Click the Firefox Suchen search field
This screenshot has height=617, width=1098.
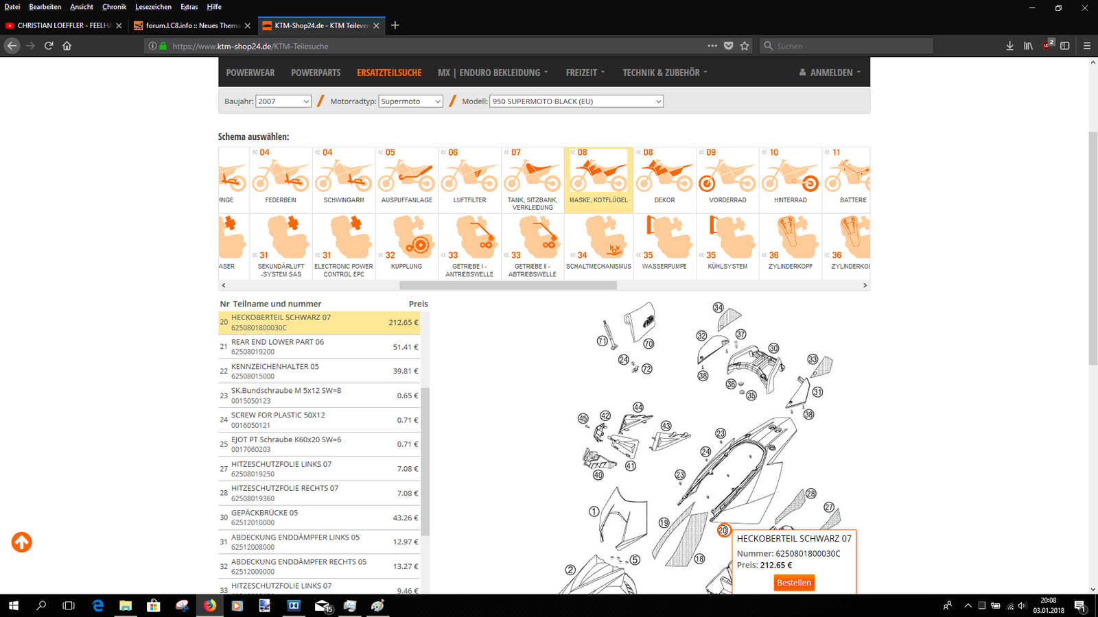point(851,46)
